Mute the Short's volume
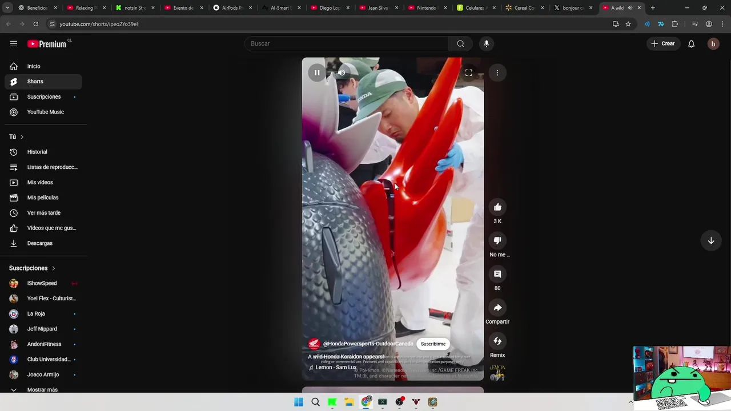 (x=342, y=72)
